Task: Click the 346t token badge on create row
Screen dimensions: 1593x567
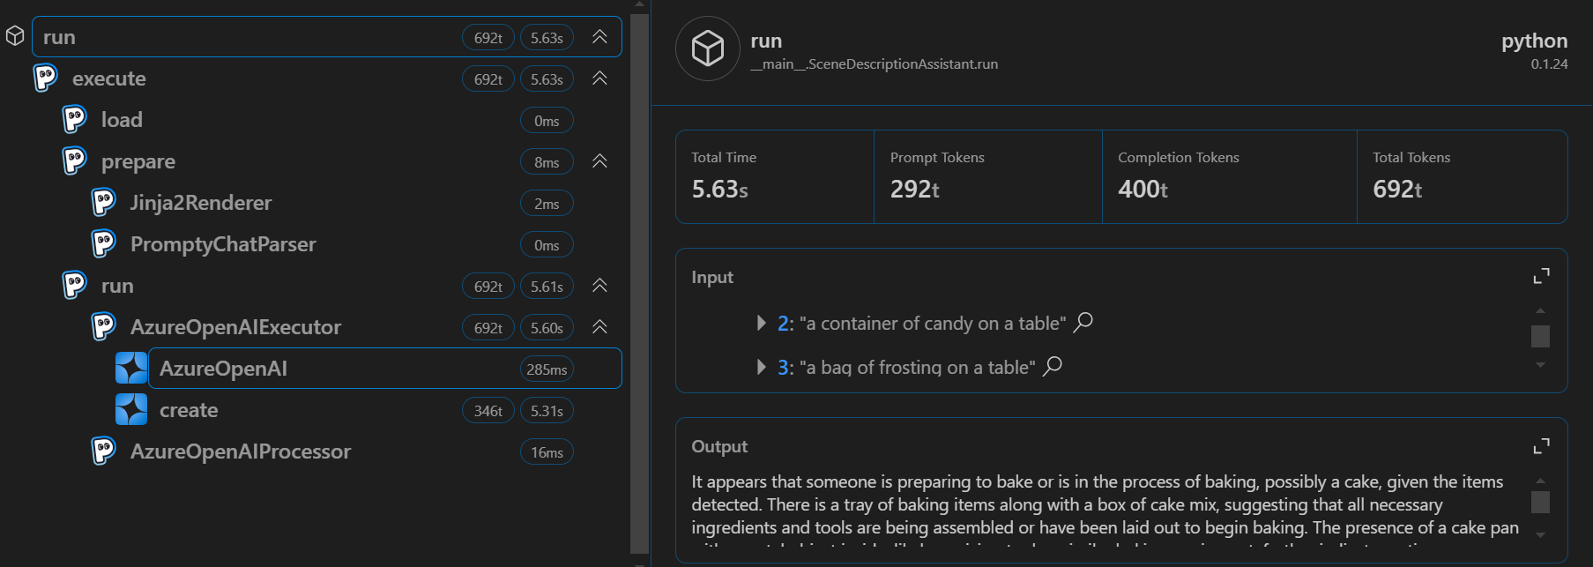Action: point(488,410)
